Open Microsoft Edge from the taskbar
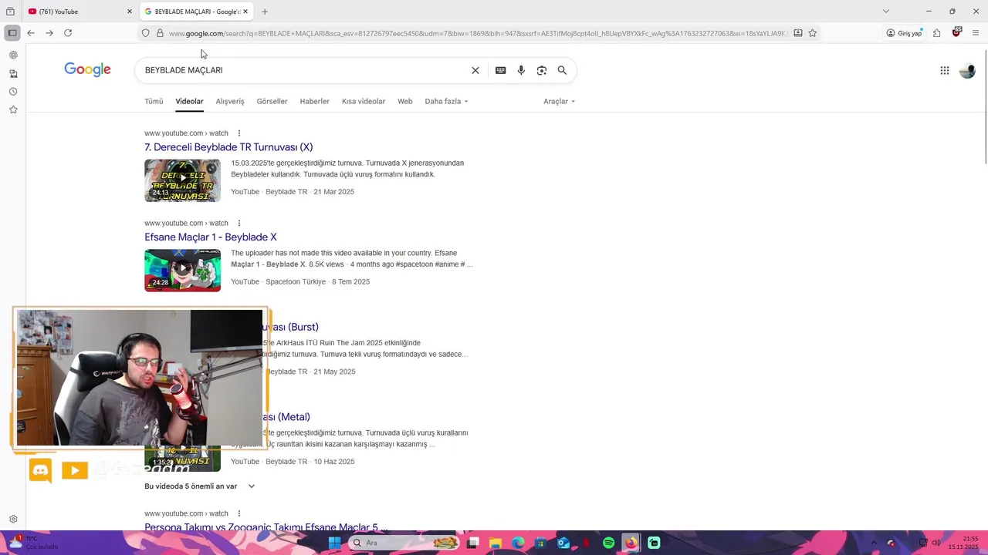This screenshot has width=988, height=555. pos(518,543)
